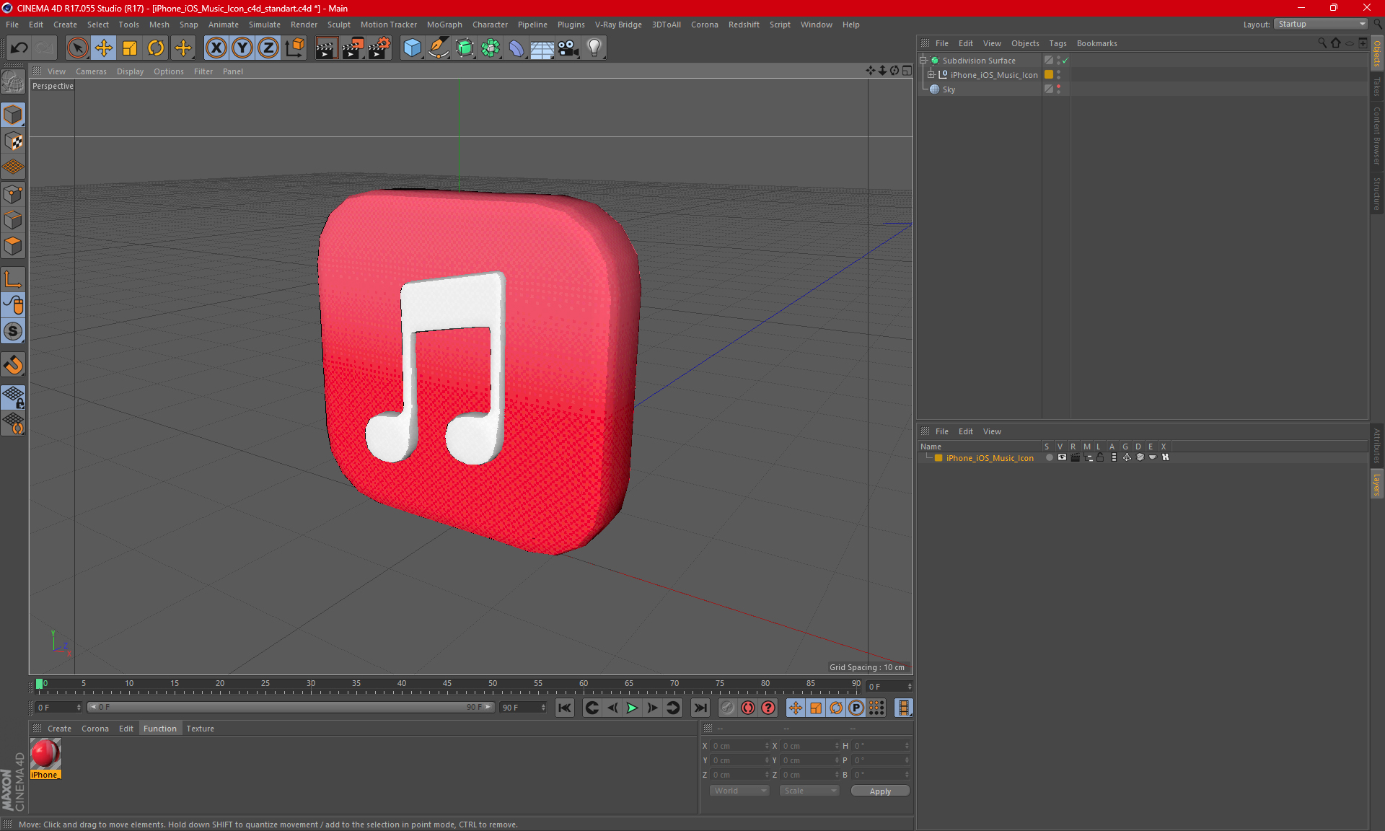Add a Camera object
The height and width of the screenshot is (831, 1385).
coord(568,48)
